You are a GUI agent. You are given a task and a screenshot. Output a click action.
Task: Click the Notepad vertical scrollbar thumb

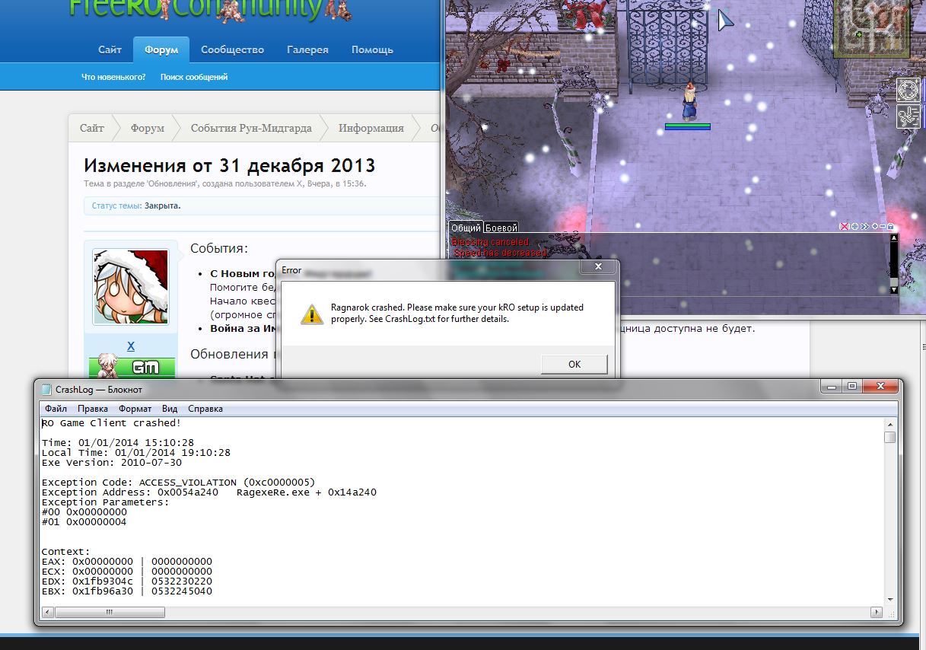click(x=889, y=437)
